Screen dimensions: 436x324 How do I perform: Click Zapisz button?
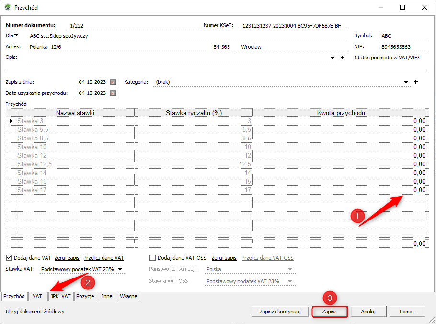pos(330,312)
